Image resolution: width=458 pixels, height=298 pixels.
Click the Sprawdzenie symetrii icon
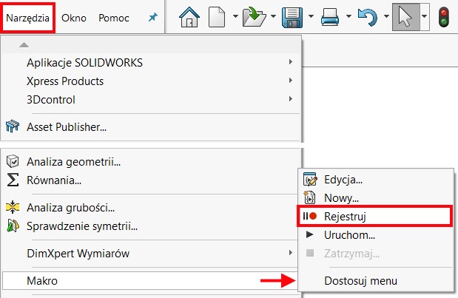[13, 226]
